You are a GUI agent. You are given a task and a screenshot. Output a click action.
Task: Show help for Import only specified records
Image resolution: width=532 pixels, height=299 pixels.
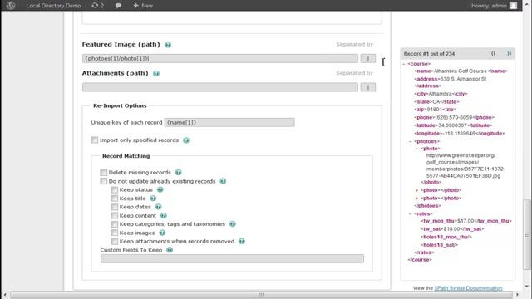point(186,140)
